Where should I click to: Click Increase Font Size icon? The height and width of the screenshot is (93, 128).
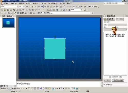[61, 6]
